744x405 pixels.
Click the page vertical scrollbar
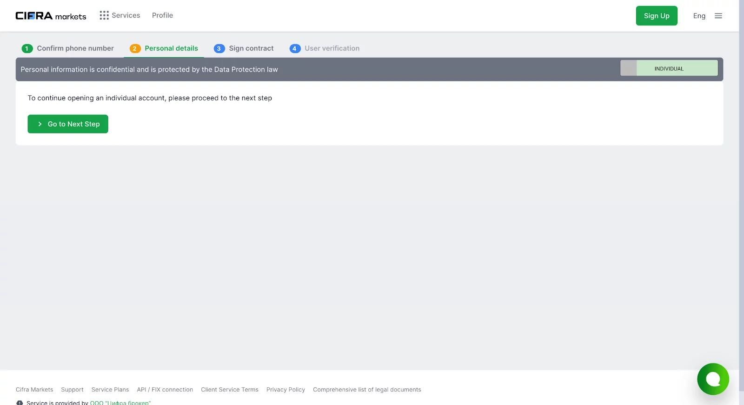tap(741, 186)
